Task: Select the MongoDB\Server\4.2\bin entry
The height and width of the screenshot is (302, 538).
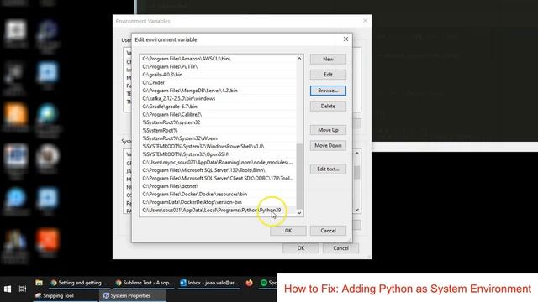Action: coord(219,91)
